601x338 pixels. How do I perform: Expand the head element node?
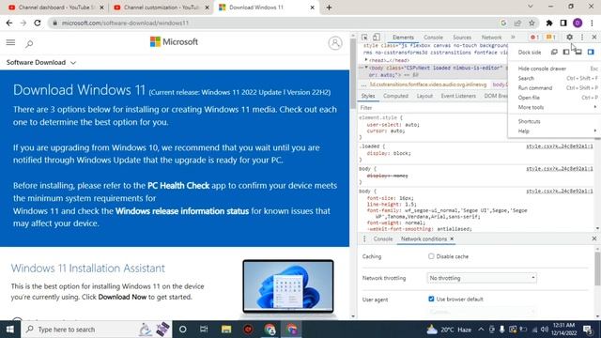[366, 60]
